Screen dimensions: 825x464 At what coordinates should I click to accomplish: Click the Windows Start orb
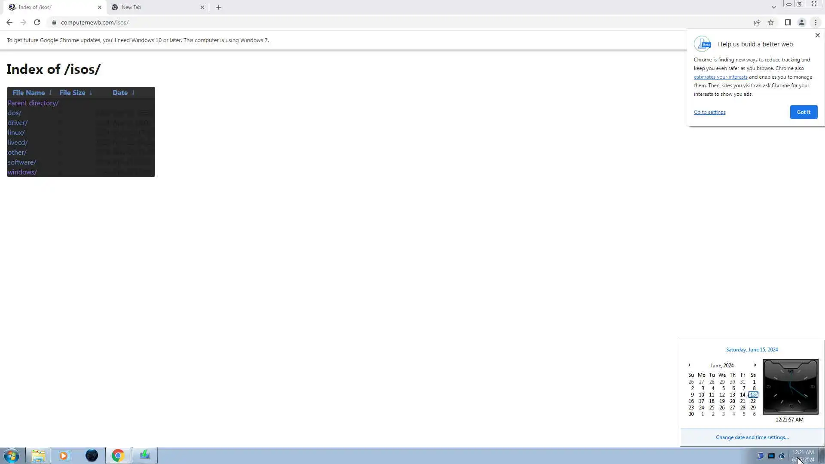click(x=12, y=455)
